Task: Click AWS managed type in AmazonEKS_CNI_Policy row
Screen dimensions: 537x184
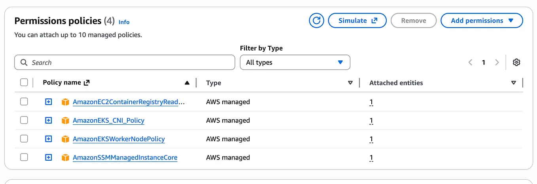Action: [228, 120]
